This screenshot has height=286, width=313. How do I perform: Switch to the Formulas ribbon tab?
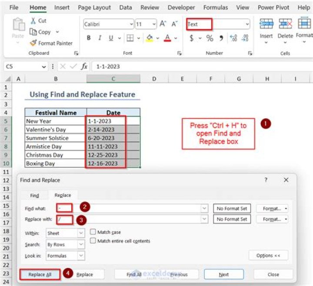pos(216,7)
